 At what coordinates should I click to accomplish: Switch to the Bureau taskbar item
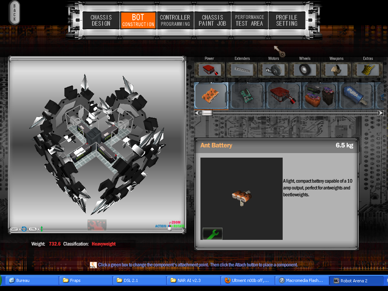pyautogui.click(x=32, y=280)
